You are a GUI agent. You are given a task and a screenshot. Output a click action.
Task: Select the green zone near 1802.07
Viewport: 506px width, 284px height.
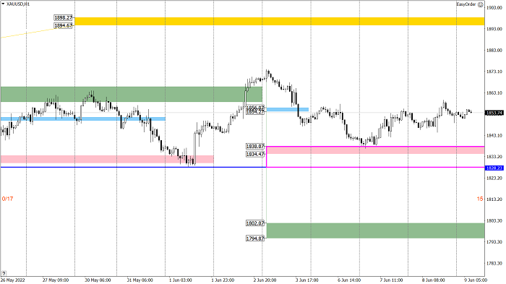pos(376,231)
